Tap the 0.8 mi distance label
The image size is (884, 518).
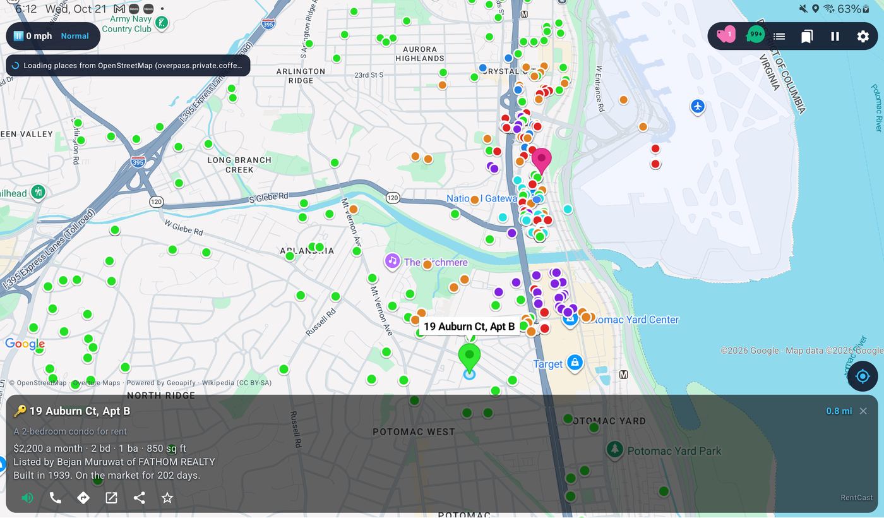coord(839,411)
